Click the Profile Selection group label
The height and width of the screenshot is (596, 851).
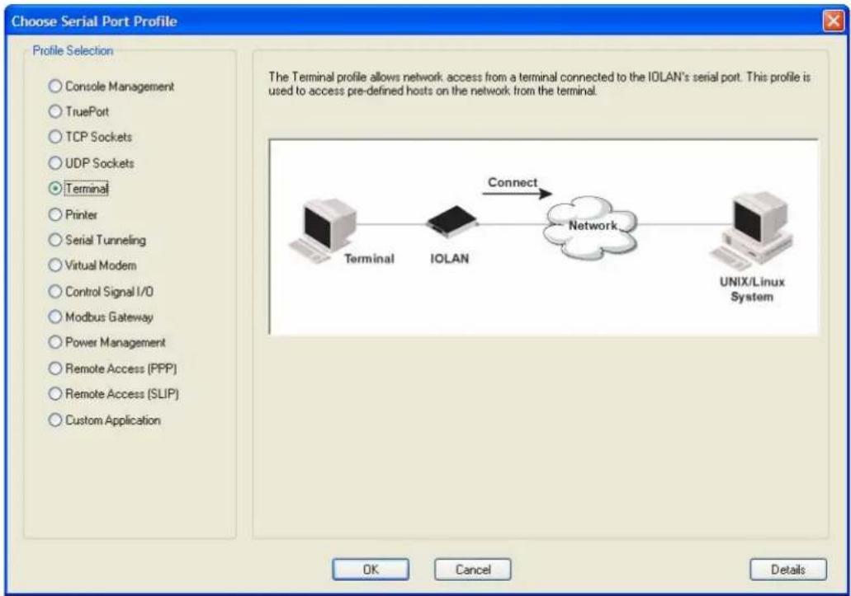(x=73, y=50)
